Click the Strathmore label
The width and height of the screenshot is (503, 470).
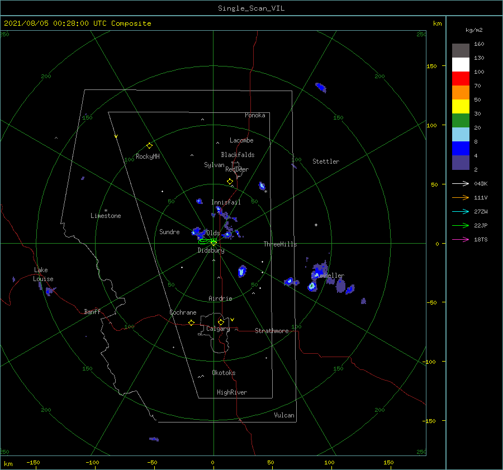click(272, 331)
